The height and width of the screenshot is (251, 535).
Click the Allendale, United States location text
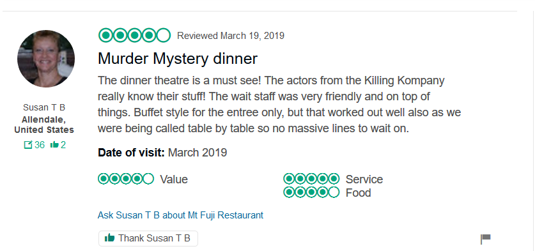[44, 125]
